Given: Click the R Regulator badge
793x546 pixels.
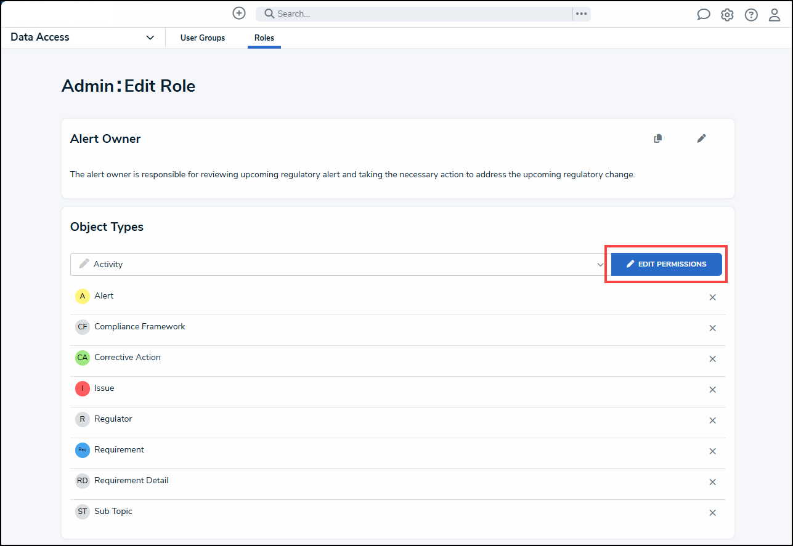Looking at the screenshot, I should [83, 419].
